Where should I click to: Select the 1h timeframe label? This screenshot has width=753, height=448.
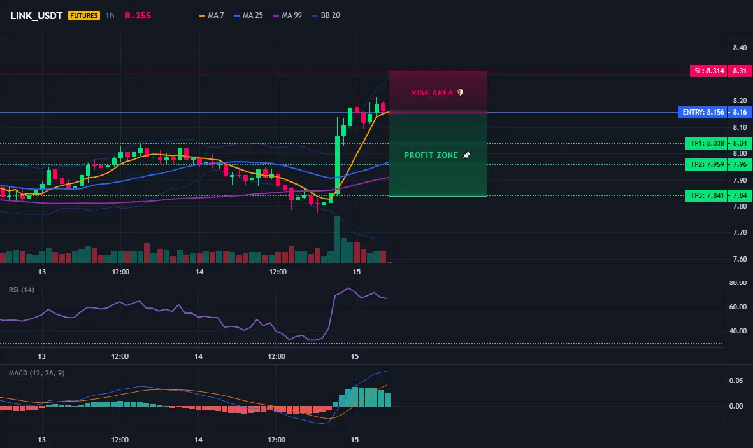110,15
